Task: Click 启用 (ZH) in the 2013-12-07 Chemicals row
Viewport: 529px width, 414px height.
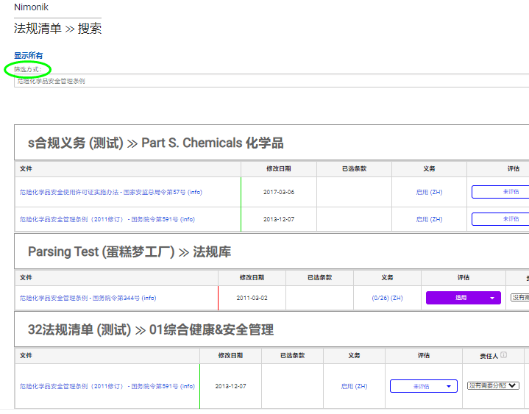Action: click(x=429, y=219)
